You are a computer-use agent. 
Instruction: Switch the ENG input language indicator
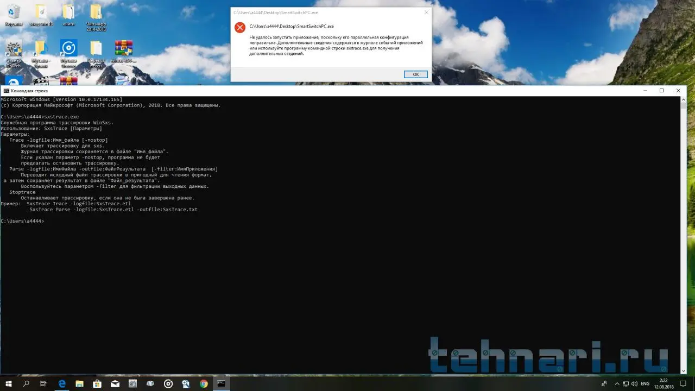tap(645, 383)
